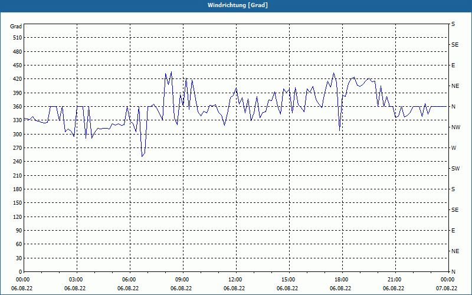Click the 06.08.22 date under 12:00

tap(234, 288)
